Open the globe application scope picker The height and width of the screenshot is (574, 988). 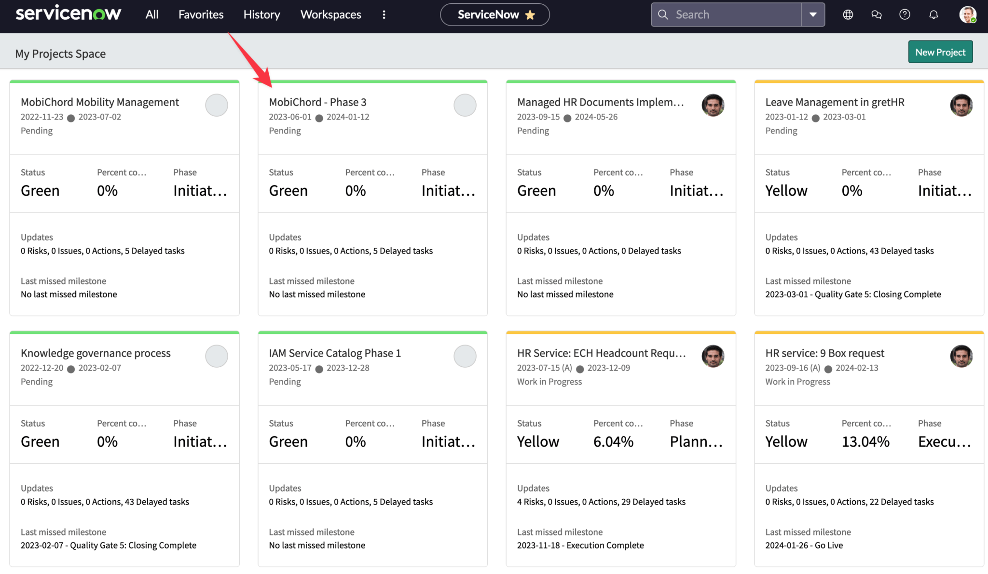[848, 14]
